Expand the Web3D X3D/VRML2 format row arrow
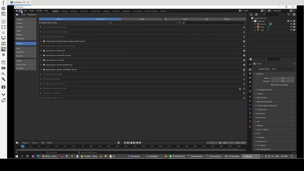The width and height of the screenshot is (304, 171). [x=41, y=70]
